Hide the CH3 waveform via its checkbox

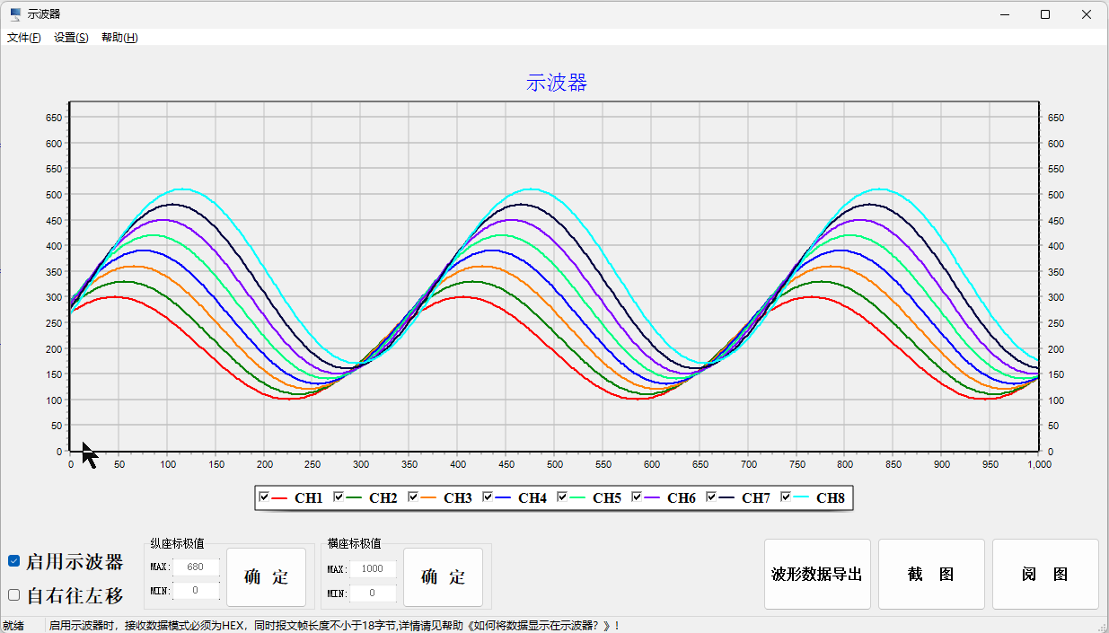pos(413,497)
